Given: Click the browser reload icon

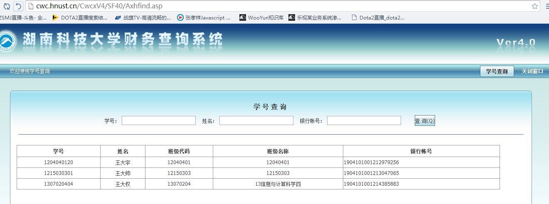Looking at the screenshot, I should [7, 6].
